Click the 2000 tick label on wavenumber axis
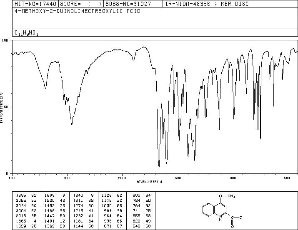This screenshot has width=298, height=230. click(122, 178)
